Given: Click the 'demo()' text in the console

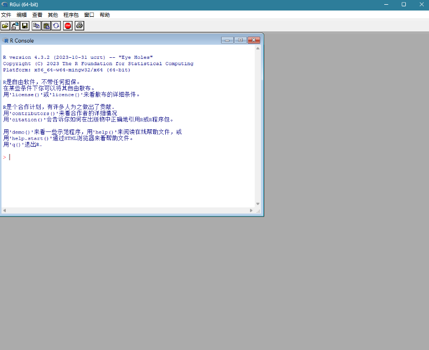Looking at the screenshot, I should (x=22, y=132).
